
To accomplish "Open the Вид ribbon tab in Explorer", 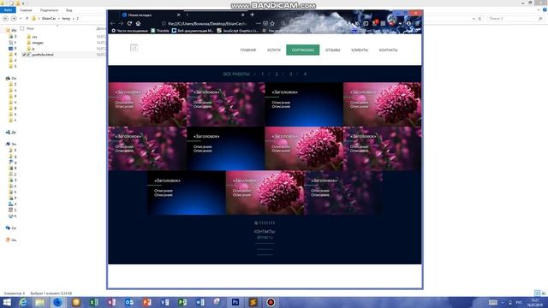I will click(68, 10).
